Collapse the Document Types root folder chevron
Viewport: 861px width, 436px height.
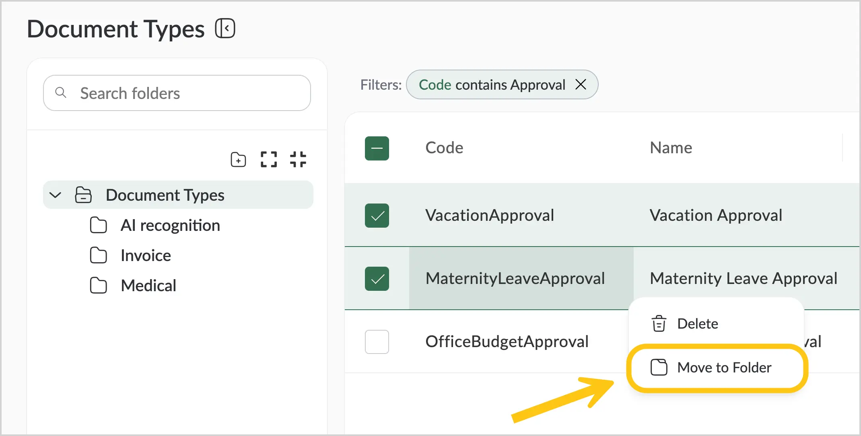[55, 195]
